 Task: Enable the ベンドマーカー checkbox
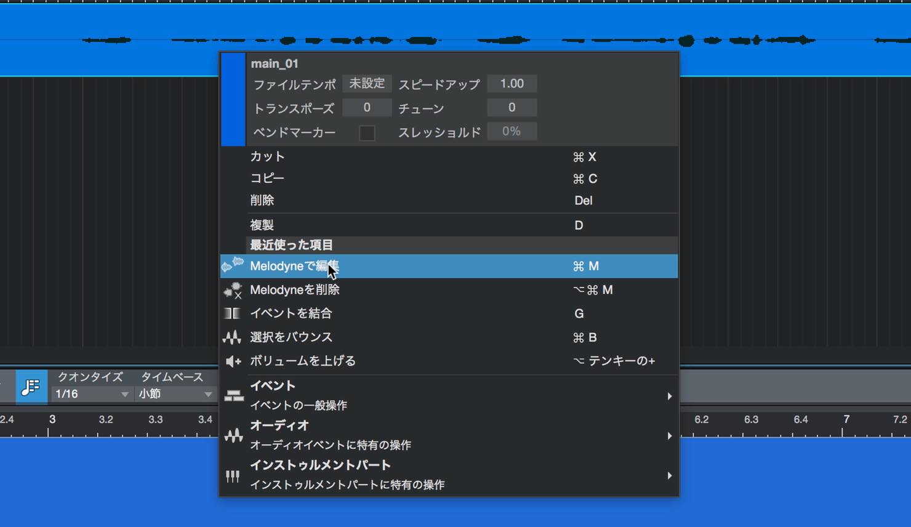367,132
